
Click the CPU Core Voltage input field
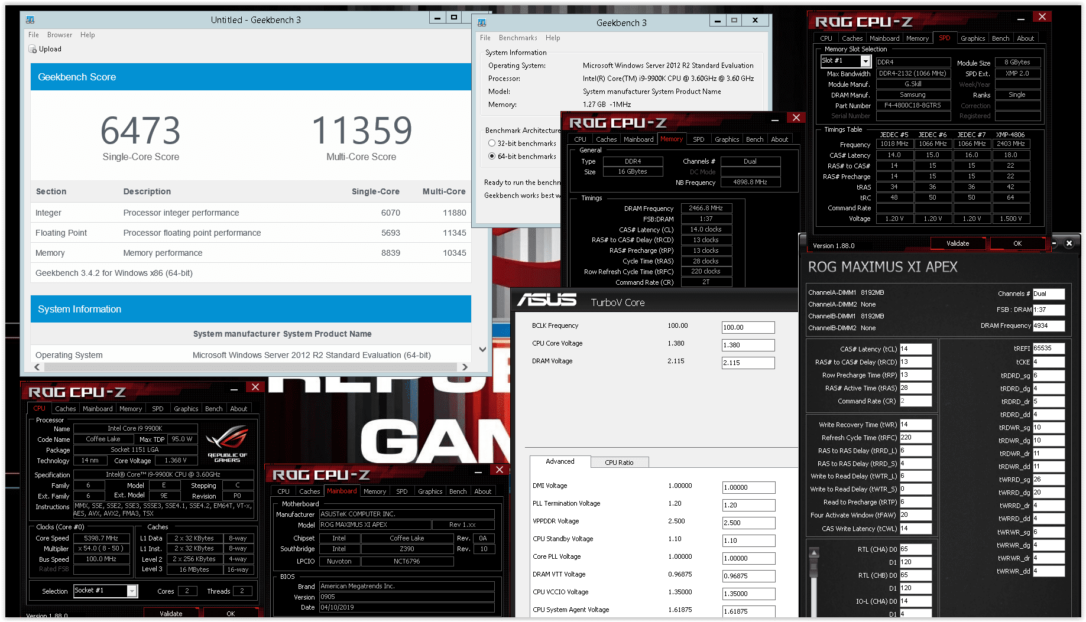coord(748,345)
